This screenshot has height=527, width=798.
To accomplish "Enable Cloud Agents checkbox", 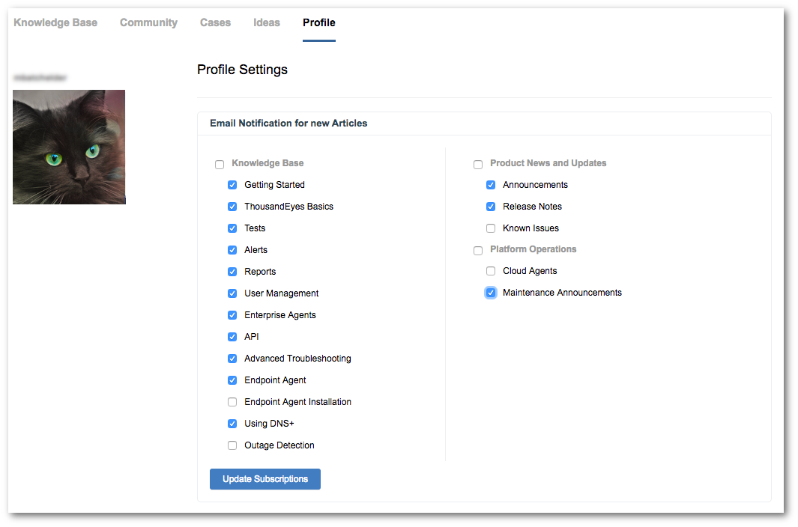I will [491, 271].
